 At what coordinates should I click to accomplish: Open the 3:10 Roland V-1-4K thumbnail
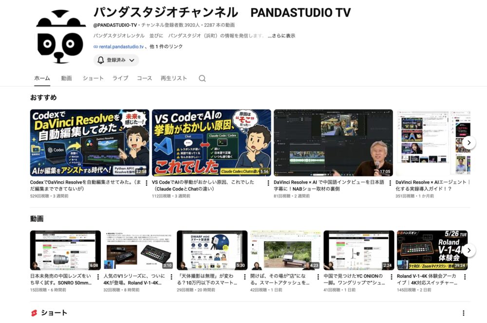pyautogui.click(x=139, y=250)
